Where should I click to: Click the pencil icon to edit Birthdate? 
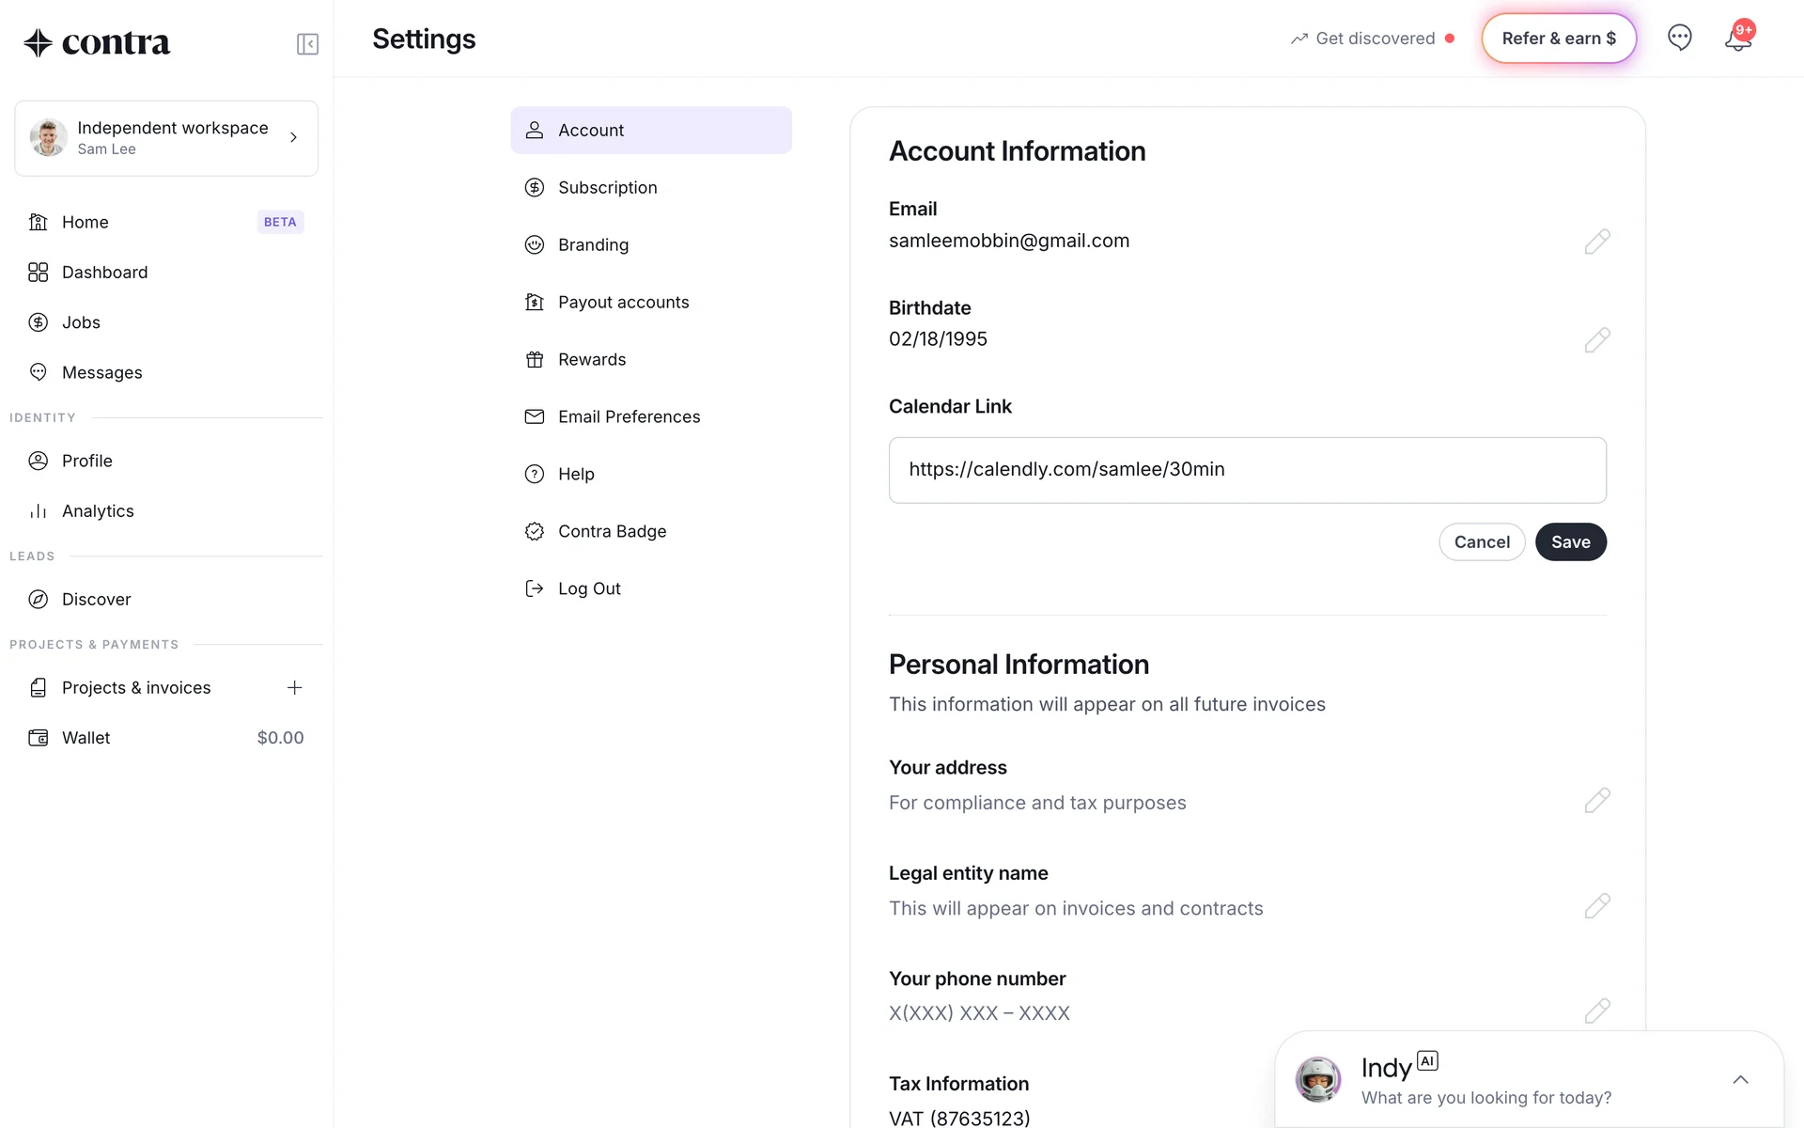(x=1596, y=340)
